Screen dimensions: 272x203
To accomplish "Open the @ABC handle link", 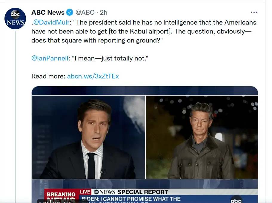I will pos(84,13).
